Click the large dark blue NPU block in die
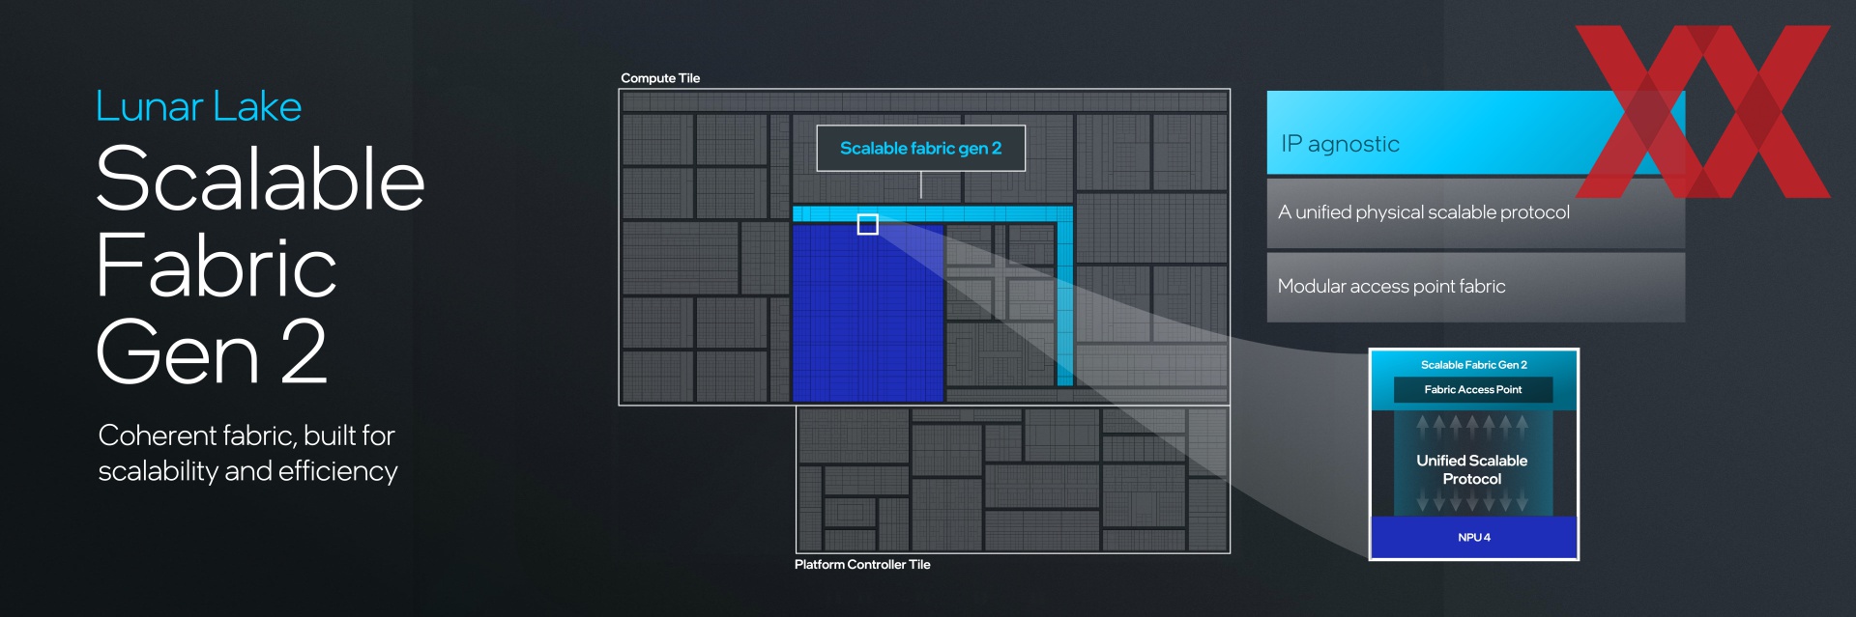Viewport: 1856px width, 617px height. 867,312
